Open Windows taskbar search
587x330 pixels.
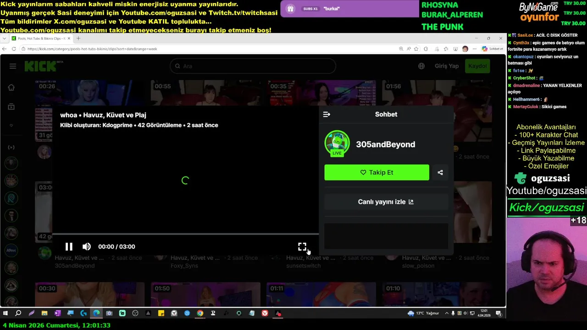point(18,313)
